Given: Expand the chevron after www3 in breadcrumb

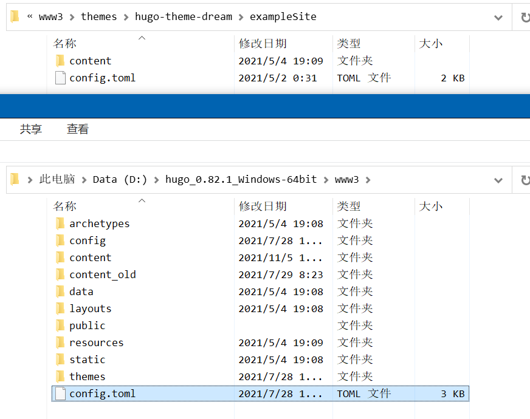Looking at the screenshot, I should point(367,180).
